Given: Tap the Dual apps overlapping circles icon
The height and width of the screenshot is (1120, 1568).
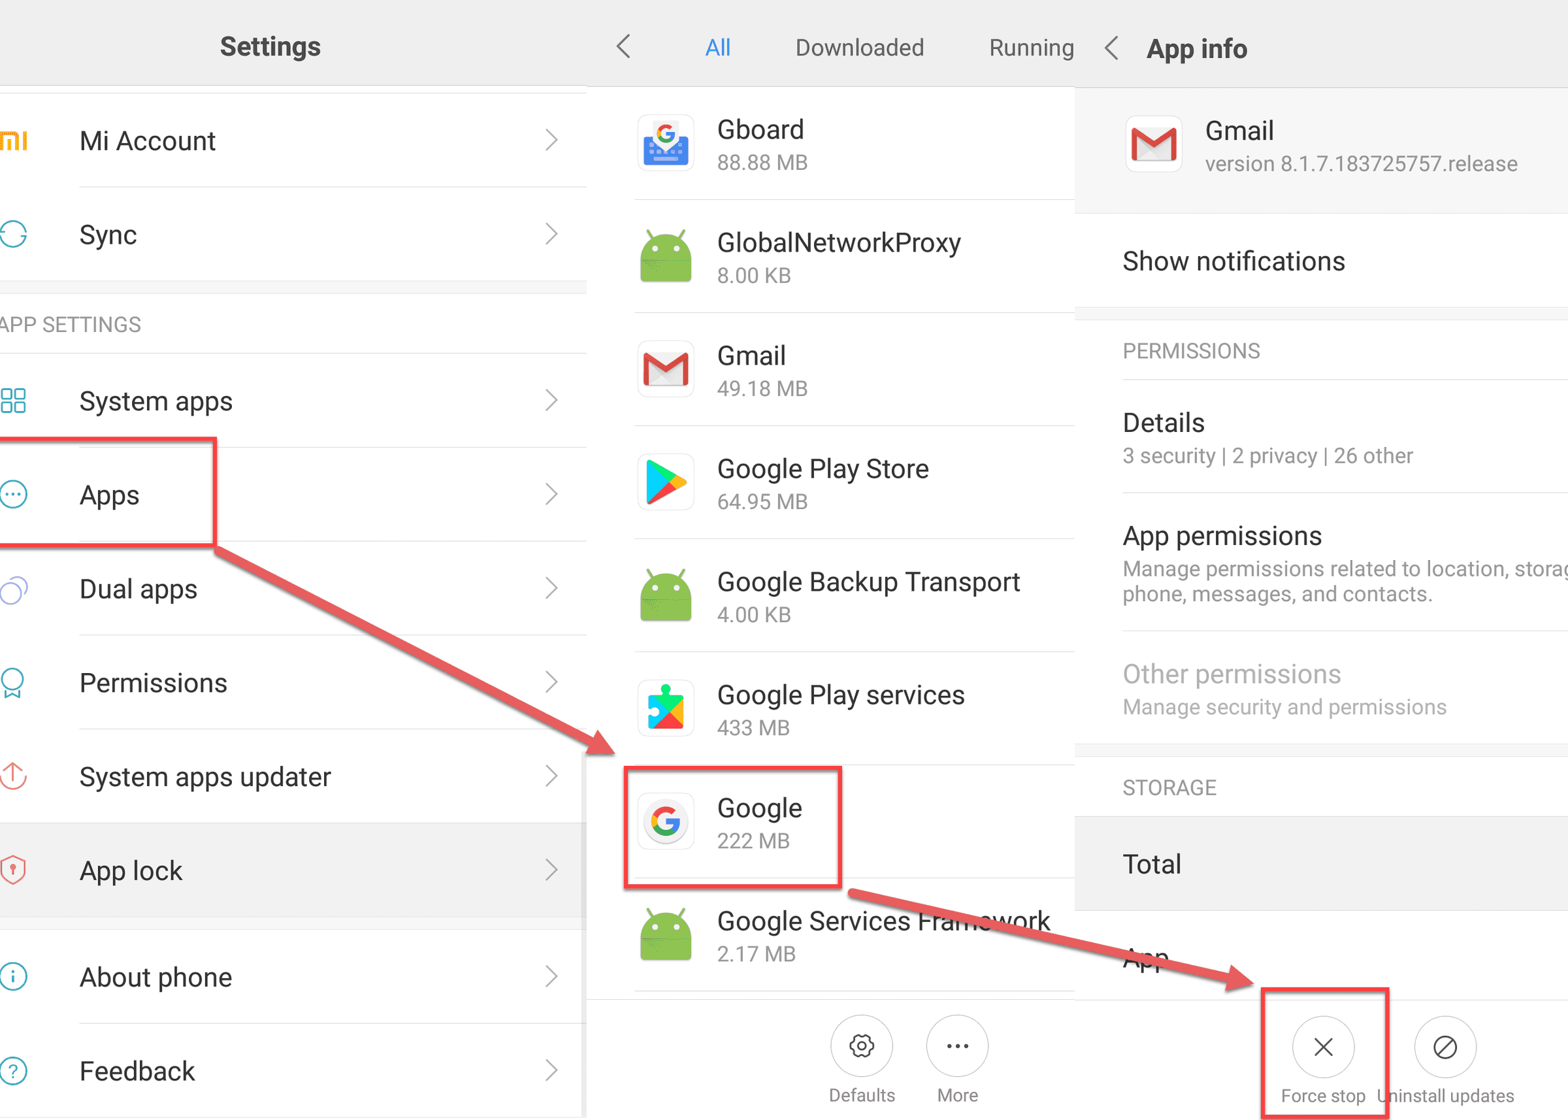Looking at the screenshot, I should point(13,589).
